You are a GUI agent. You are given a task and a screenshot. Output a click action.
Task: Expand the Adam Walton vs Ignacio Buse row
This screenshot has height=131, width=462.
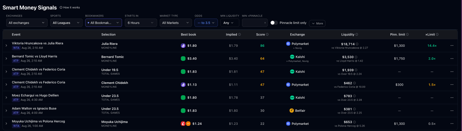(6, 111)
